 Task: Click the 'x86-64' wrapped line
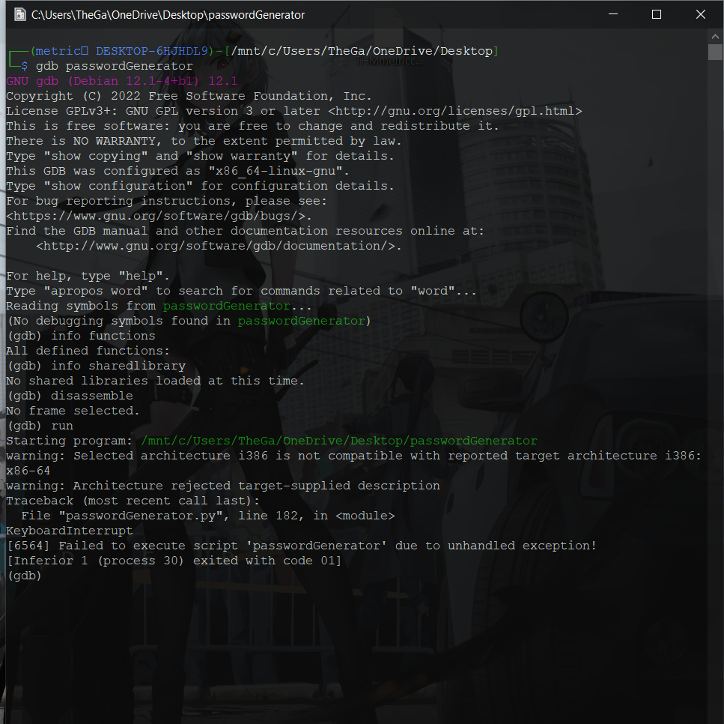point(28,471)
